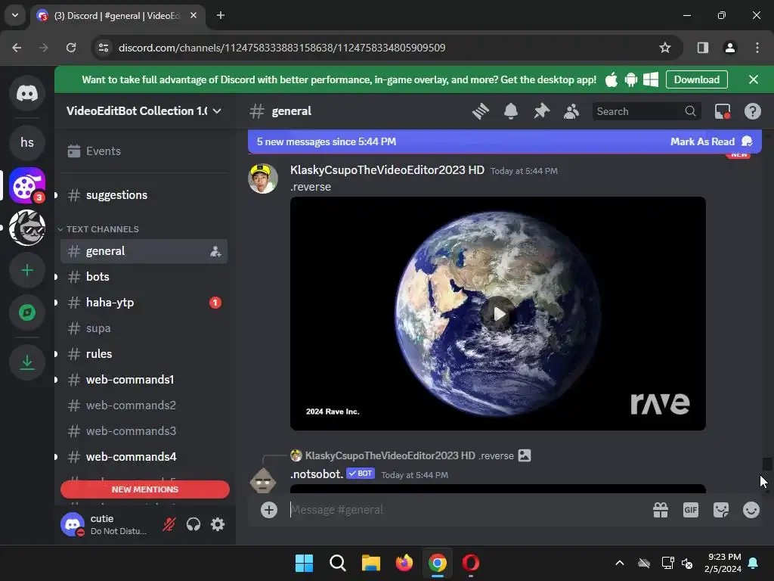The width and height of the screenshot is (774, 581).
Task: Click KlaskyCsupoTheVideoEditor2023 HD username in message
Action: [387, 170]
